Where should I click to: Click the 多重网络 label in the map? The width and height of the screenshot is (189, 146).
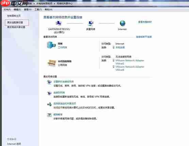91,29
